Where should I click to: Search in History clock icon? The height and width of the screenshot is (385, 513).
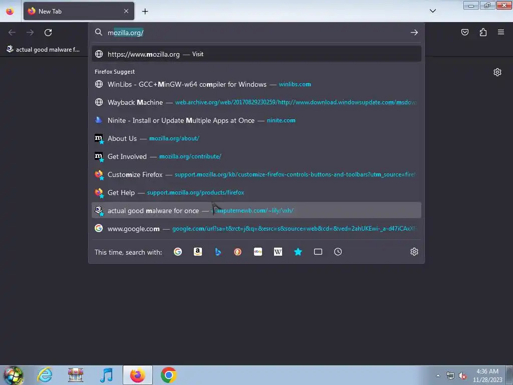pos(338,252)
